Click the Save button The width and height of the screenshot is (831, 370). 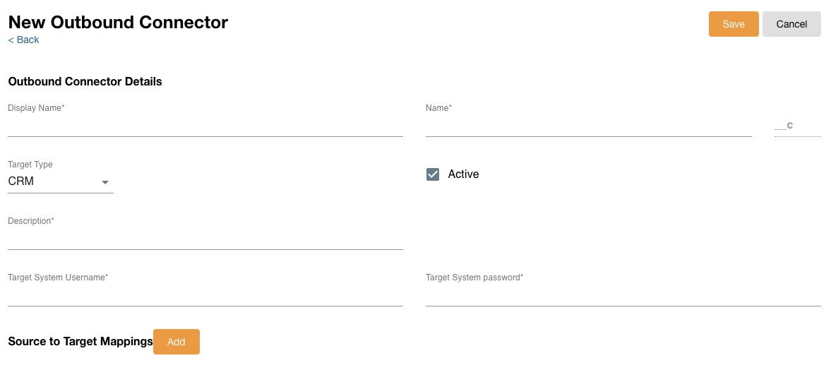click(733, 24)
